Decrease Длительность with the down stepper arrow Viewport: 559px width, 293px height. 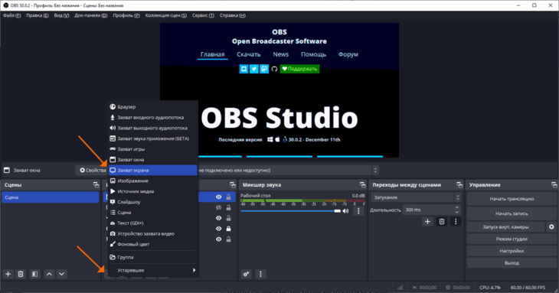click(x=457, y=212)
